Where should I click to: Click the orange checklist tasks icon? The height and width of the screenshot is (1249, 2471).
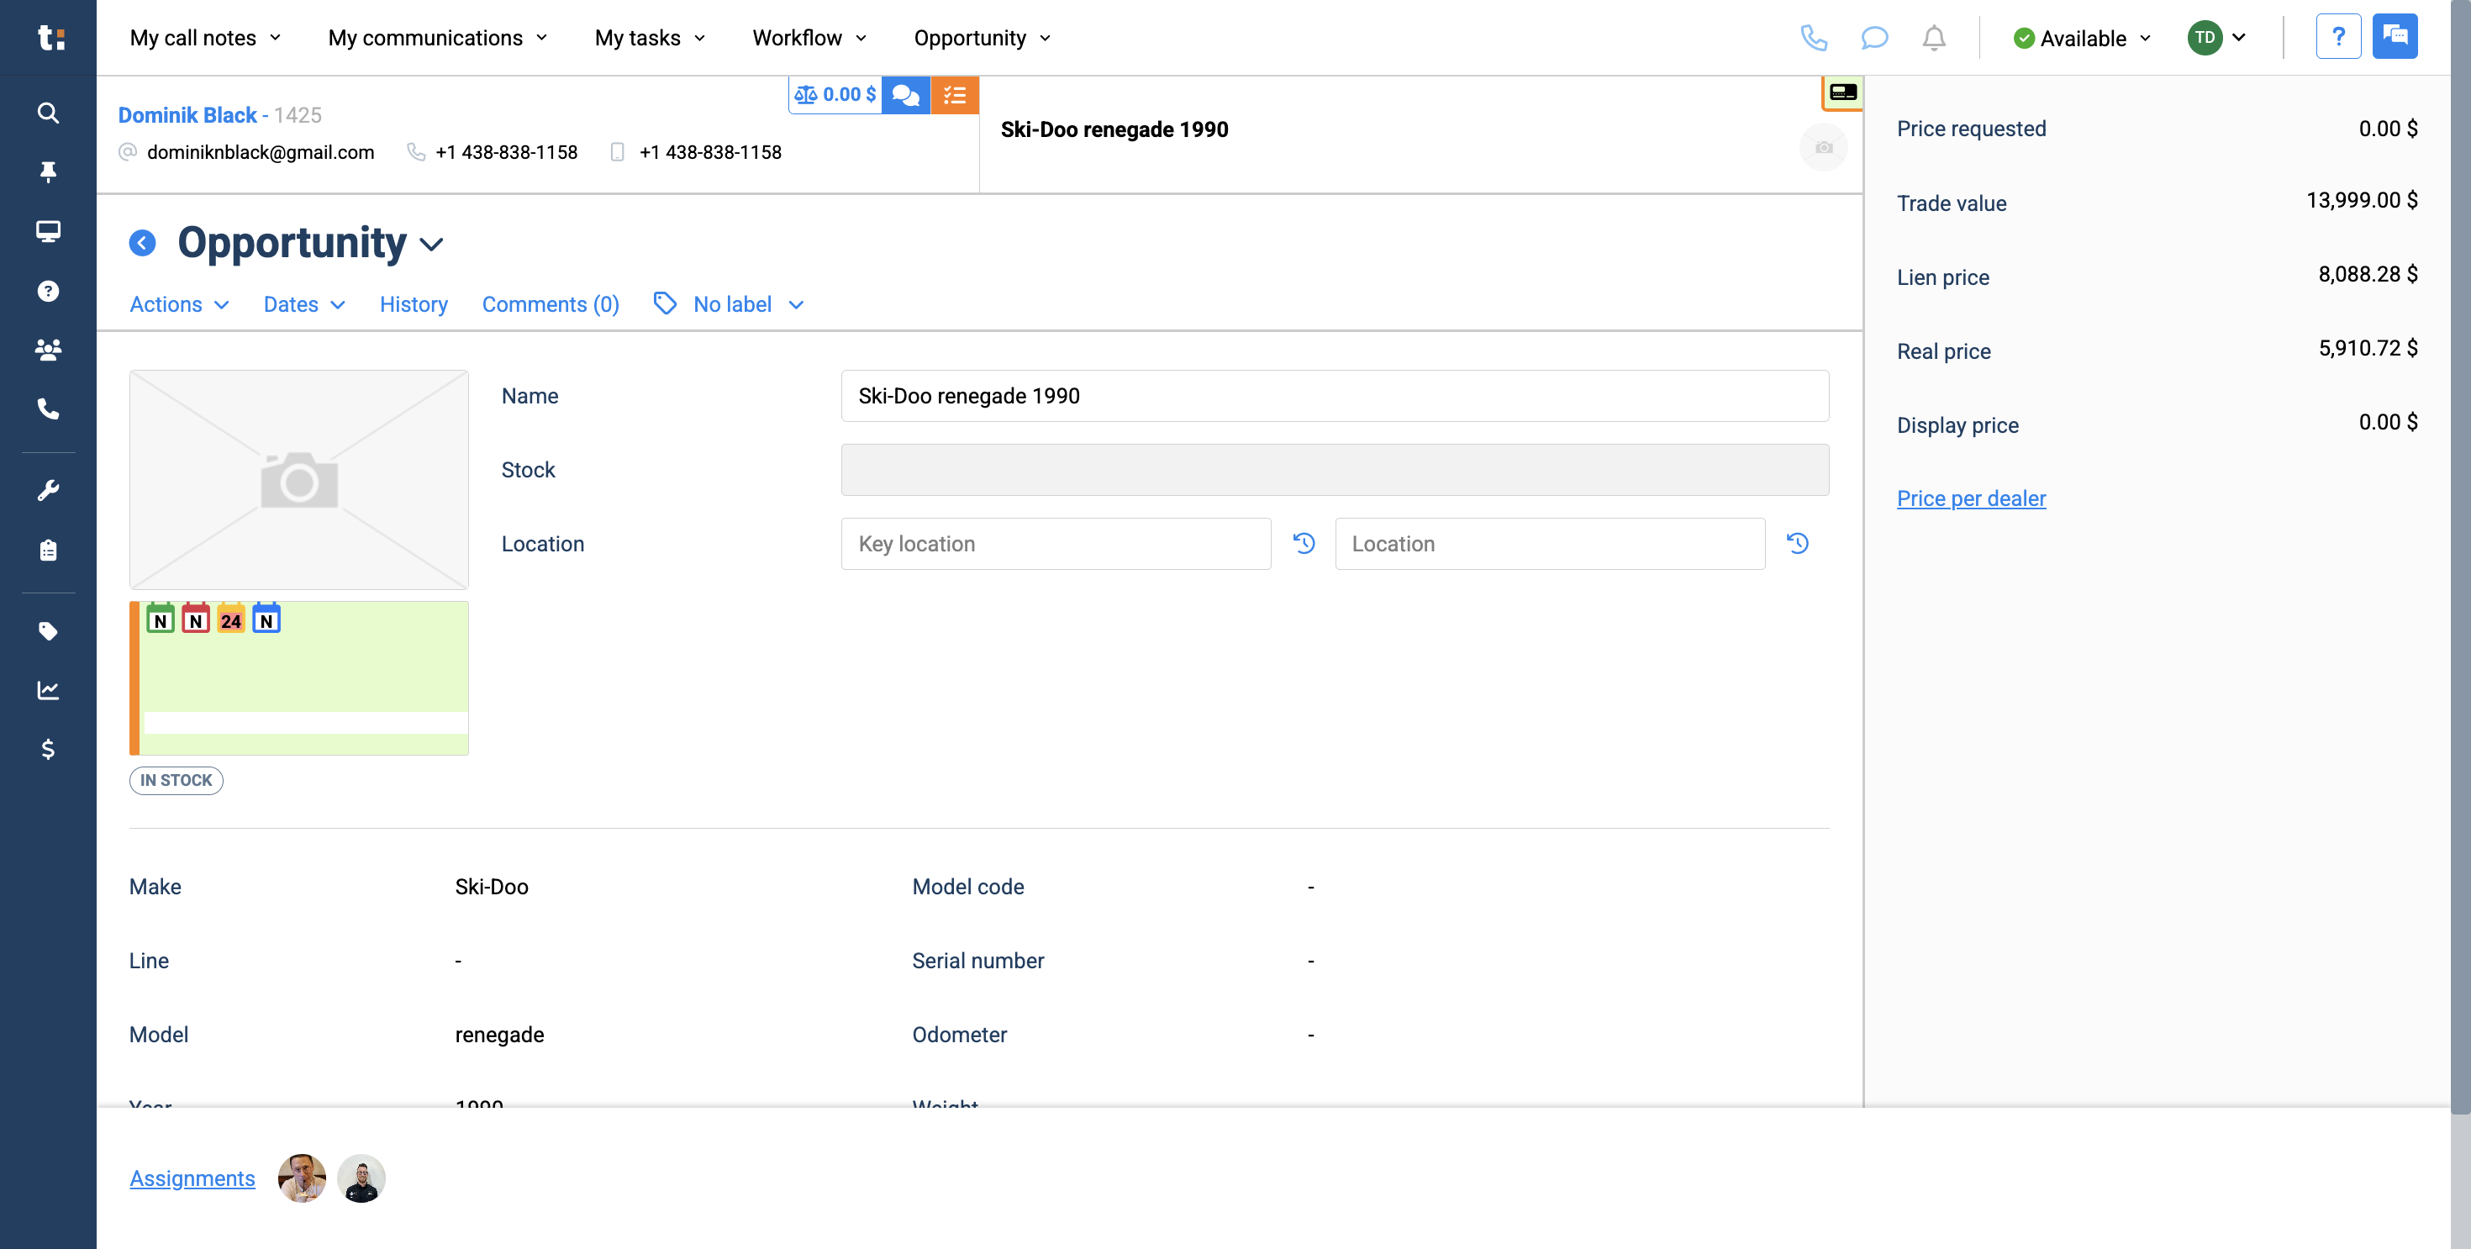pos(955,94)
